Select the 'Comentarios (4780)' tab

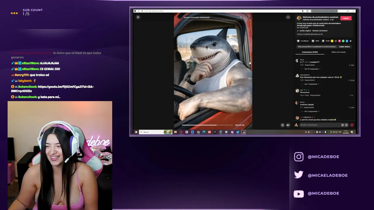pos(310,52)
